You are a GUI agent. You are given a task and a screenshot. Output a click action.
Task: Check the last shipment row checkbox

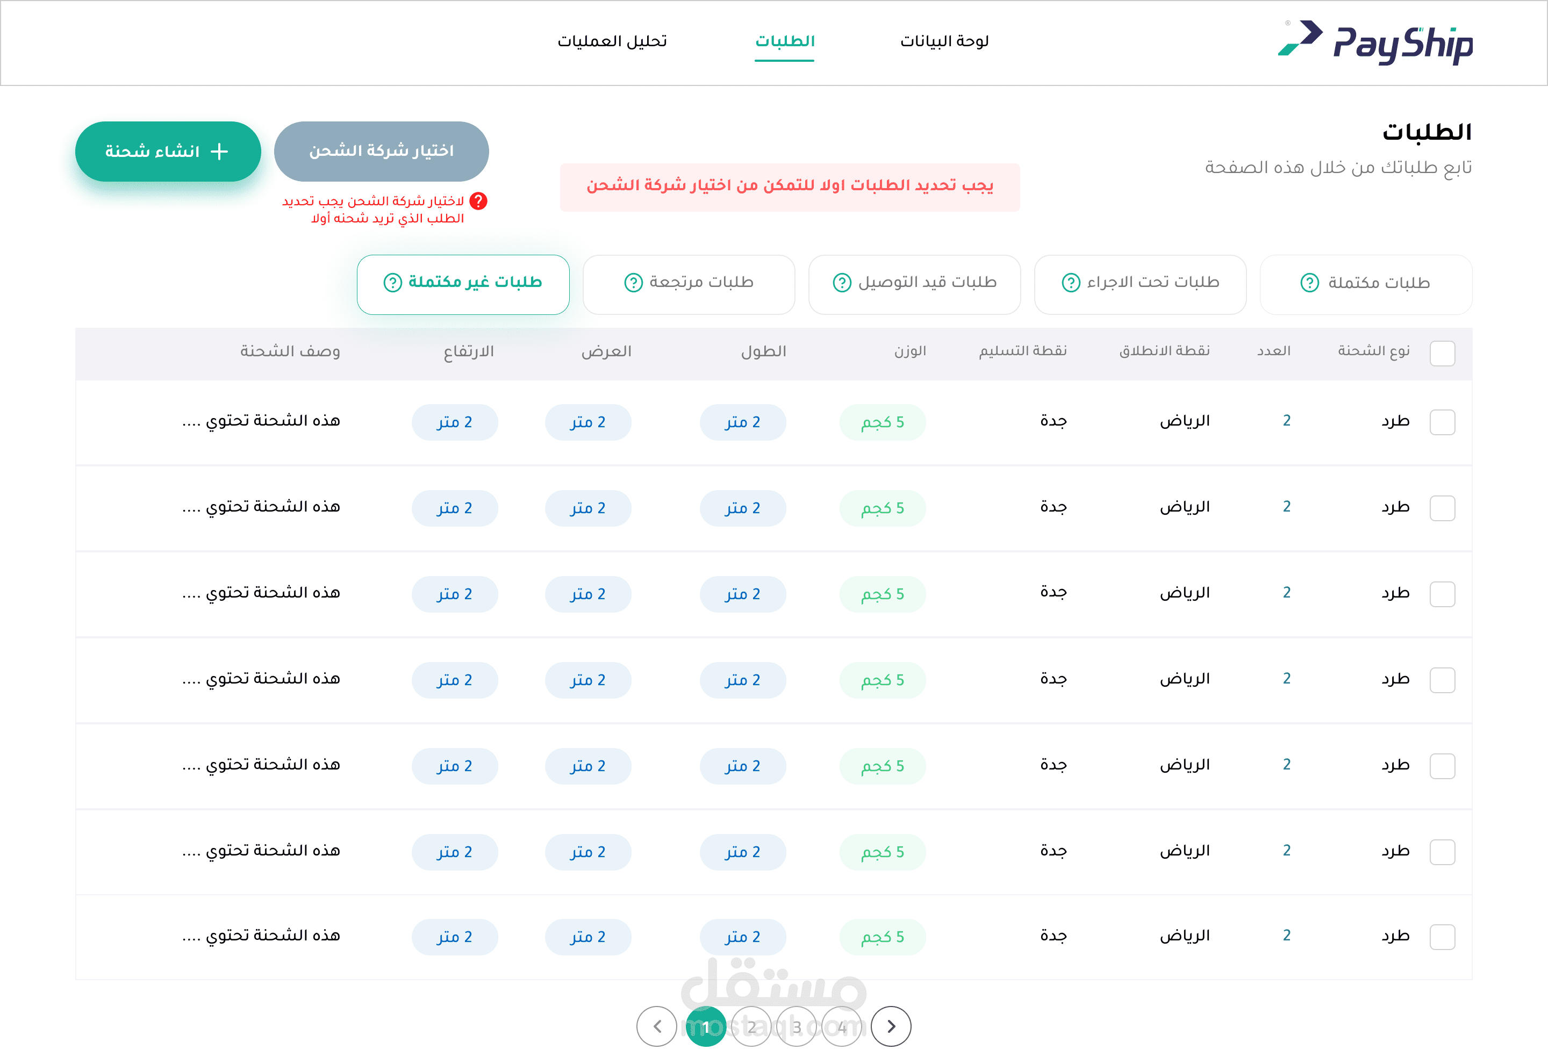[1442, 937]
